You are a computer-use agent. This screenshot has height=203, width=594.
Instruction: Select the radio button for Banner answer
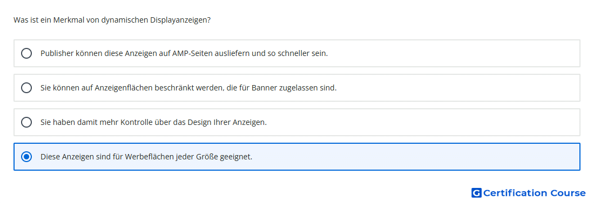coord(26,88)
